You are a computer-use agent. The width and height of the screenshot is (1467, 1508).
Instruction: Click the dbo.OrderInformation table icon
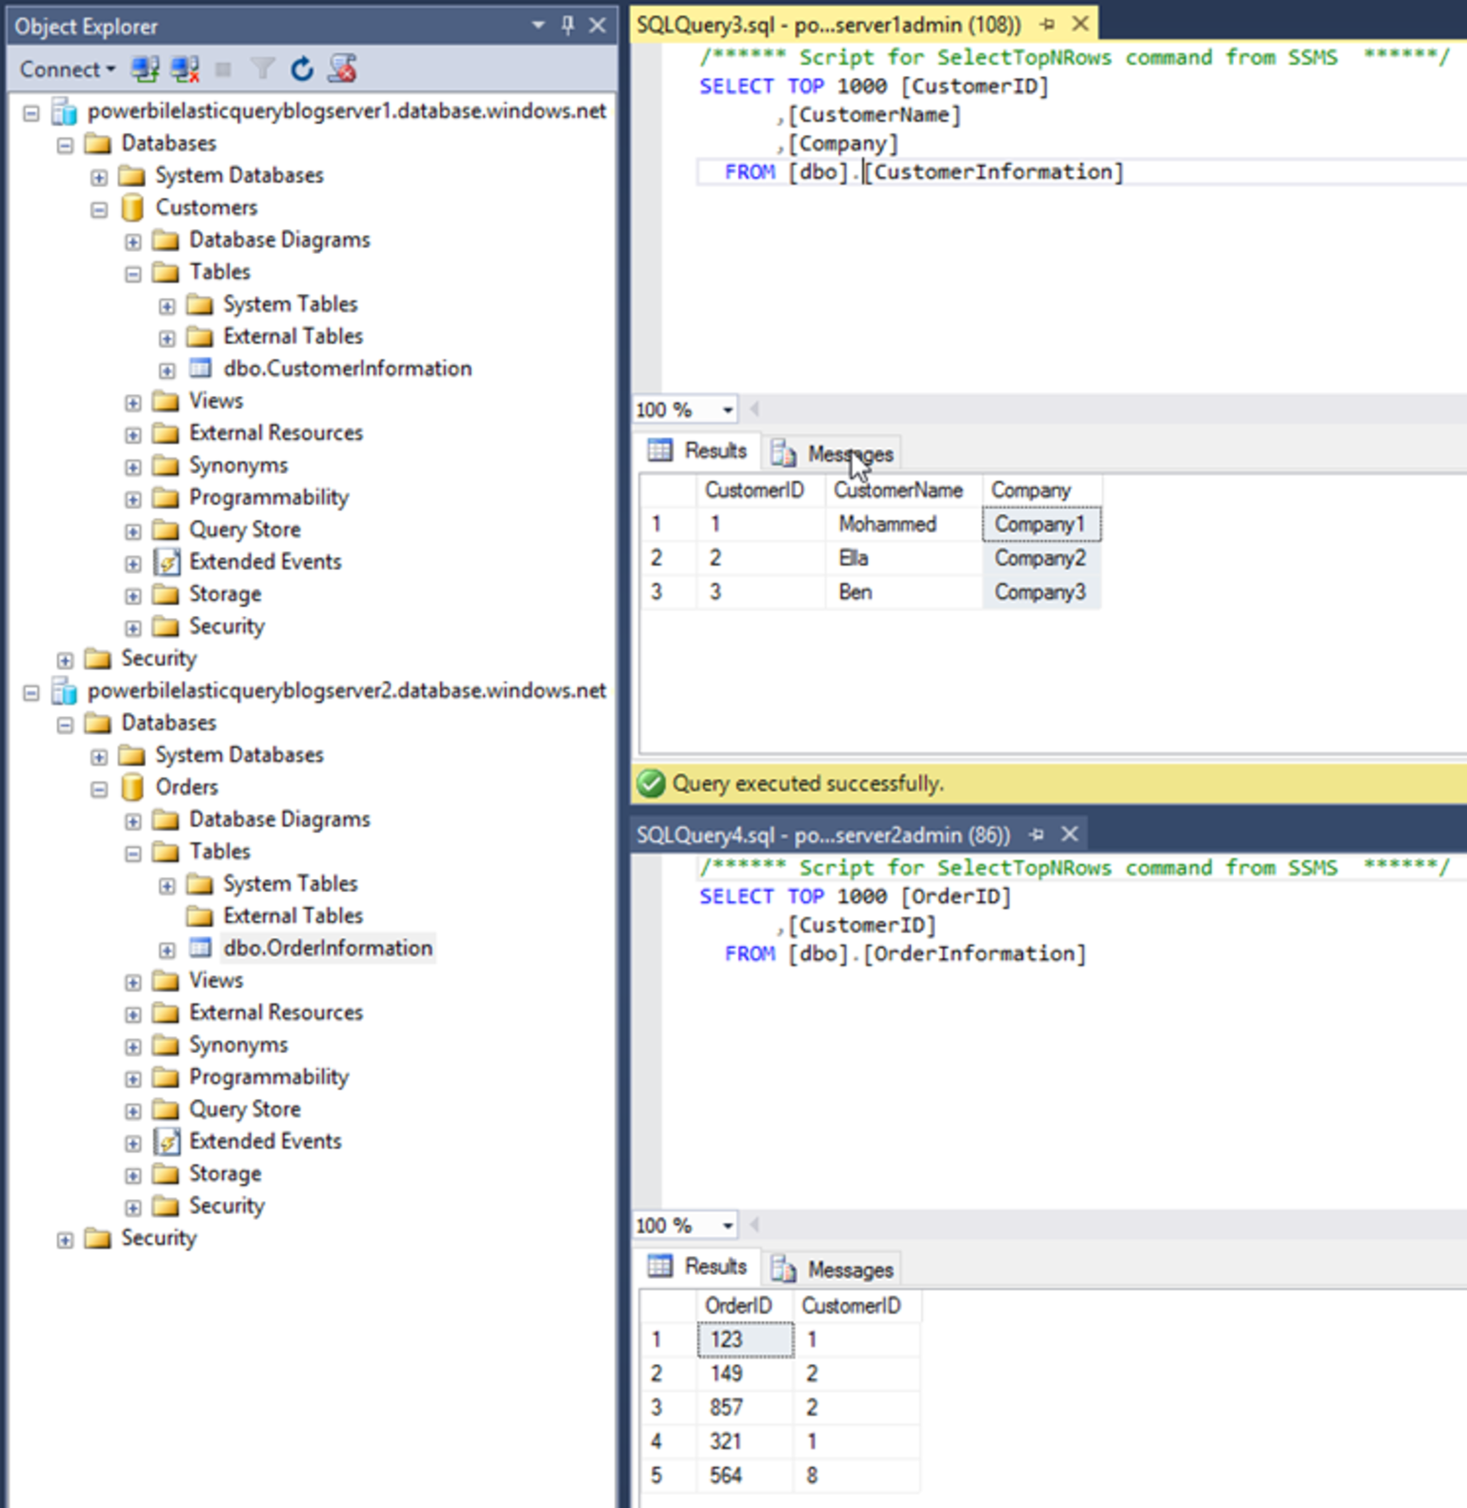pos(200,948)
